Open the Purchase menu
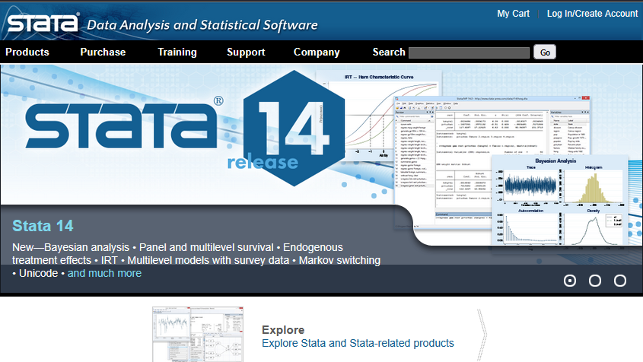Screen dimensions: 643x362 103,52
